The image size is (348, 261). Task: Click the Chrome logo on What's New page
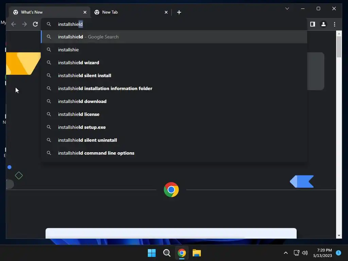[x=171, y=190]
